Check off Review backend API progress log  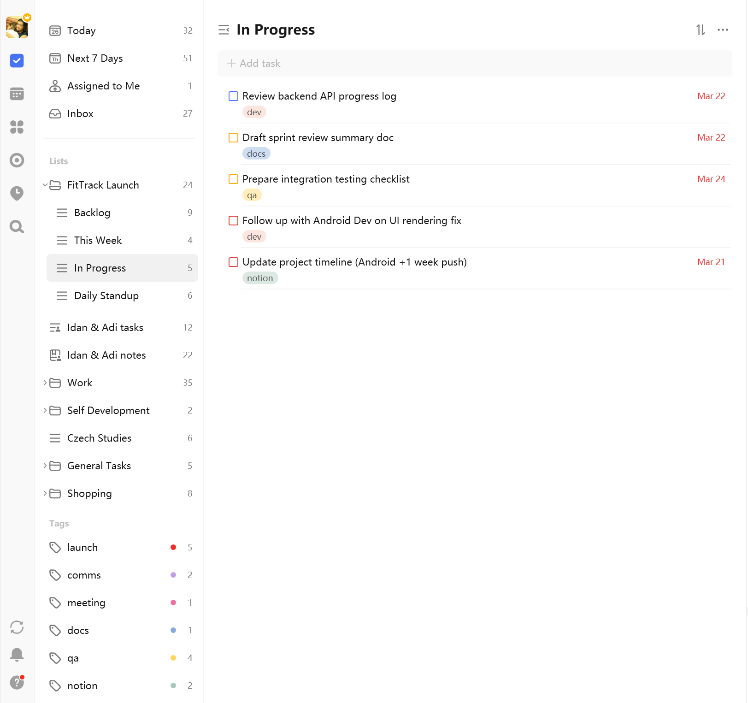(x=234, y=96)
